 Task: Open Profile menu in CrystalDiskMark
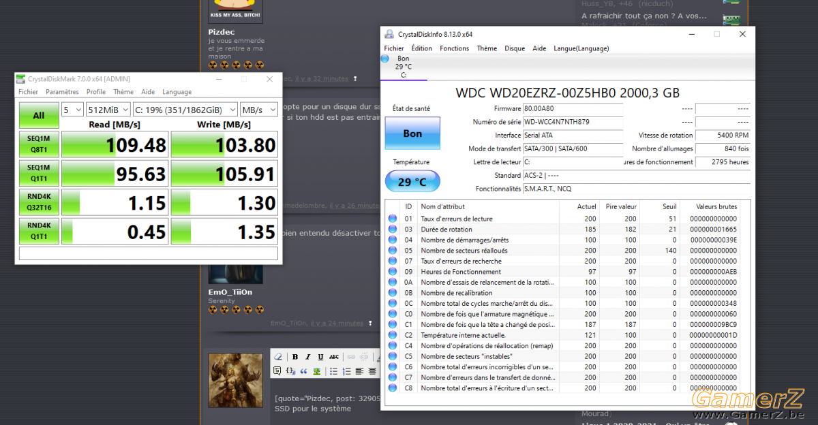pyautogui.click(x=95, y=92)
